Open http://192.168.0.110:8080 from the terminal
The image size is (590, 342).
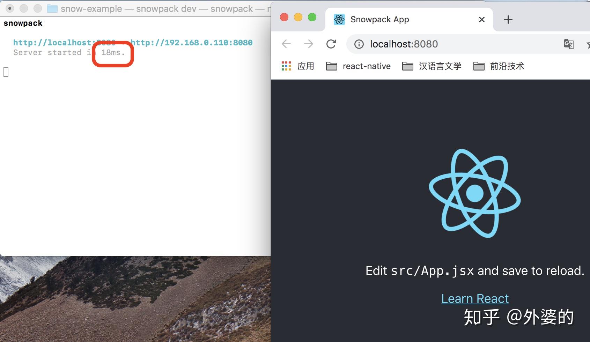[192, 42]
